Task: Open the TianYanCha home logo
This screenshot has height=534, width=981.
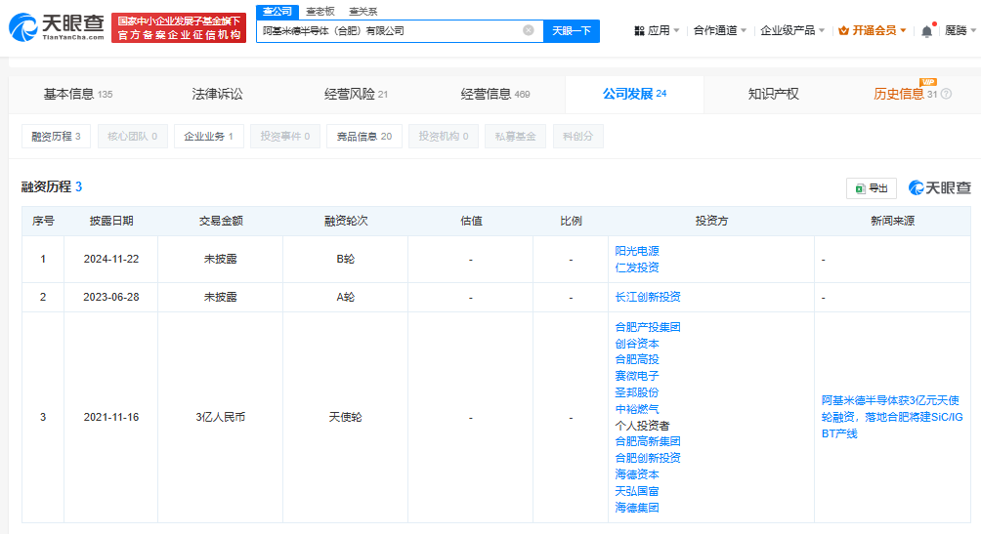Action: [56, 27]
